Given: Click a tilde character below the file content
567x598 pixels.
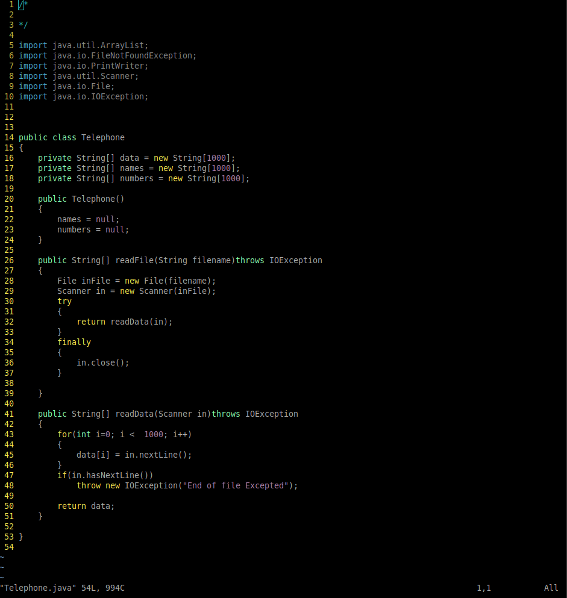Looking at the screenshot, I should coord(2,557).
